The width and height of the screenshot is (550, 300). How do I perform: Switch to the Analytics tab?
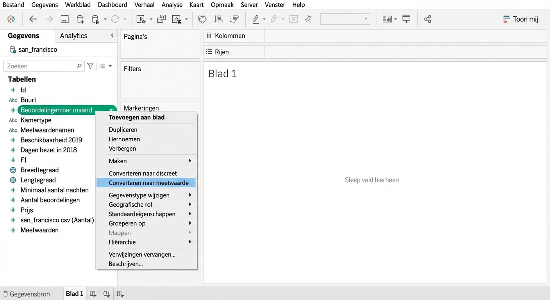[73, 36]
